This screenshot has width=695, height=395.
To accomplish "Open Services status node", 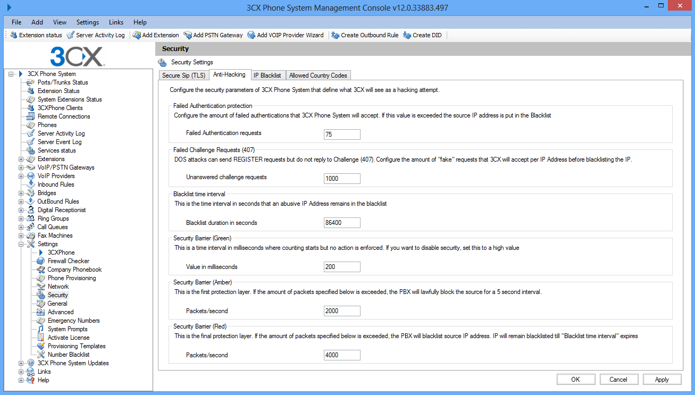I will point(56,150).
